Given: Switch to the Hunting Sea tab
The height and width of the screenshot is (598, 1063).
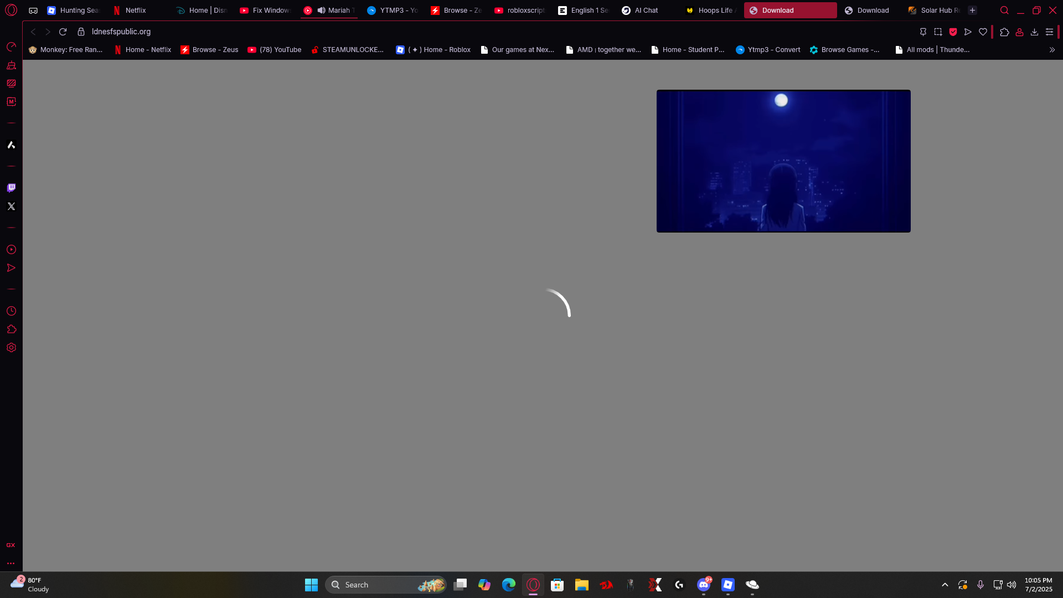Looking at the screenshot, I should pyautogui.click(x=73, y=11).
